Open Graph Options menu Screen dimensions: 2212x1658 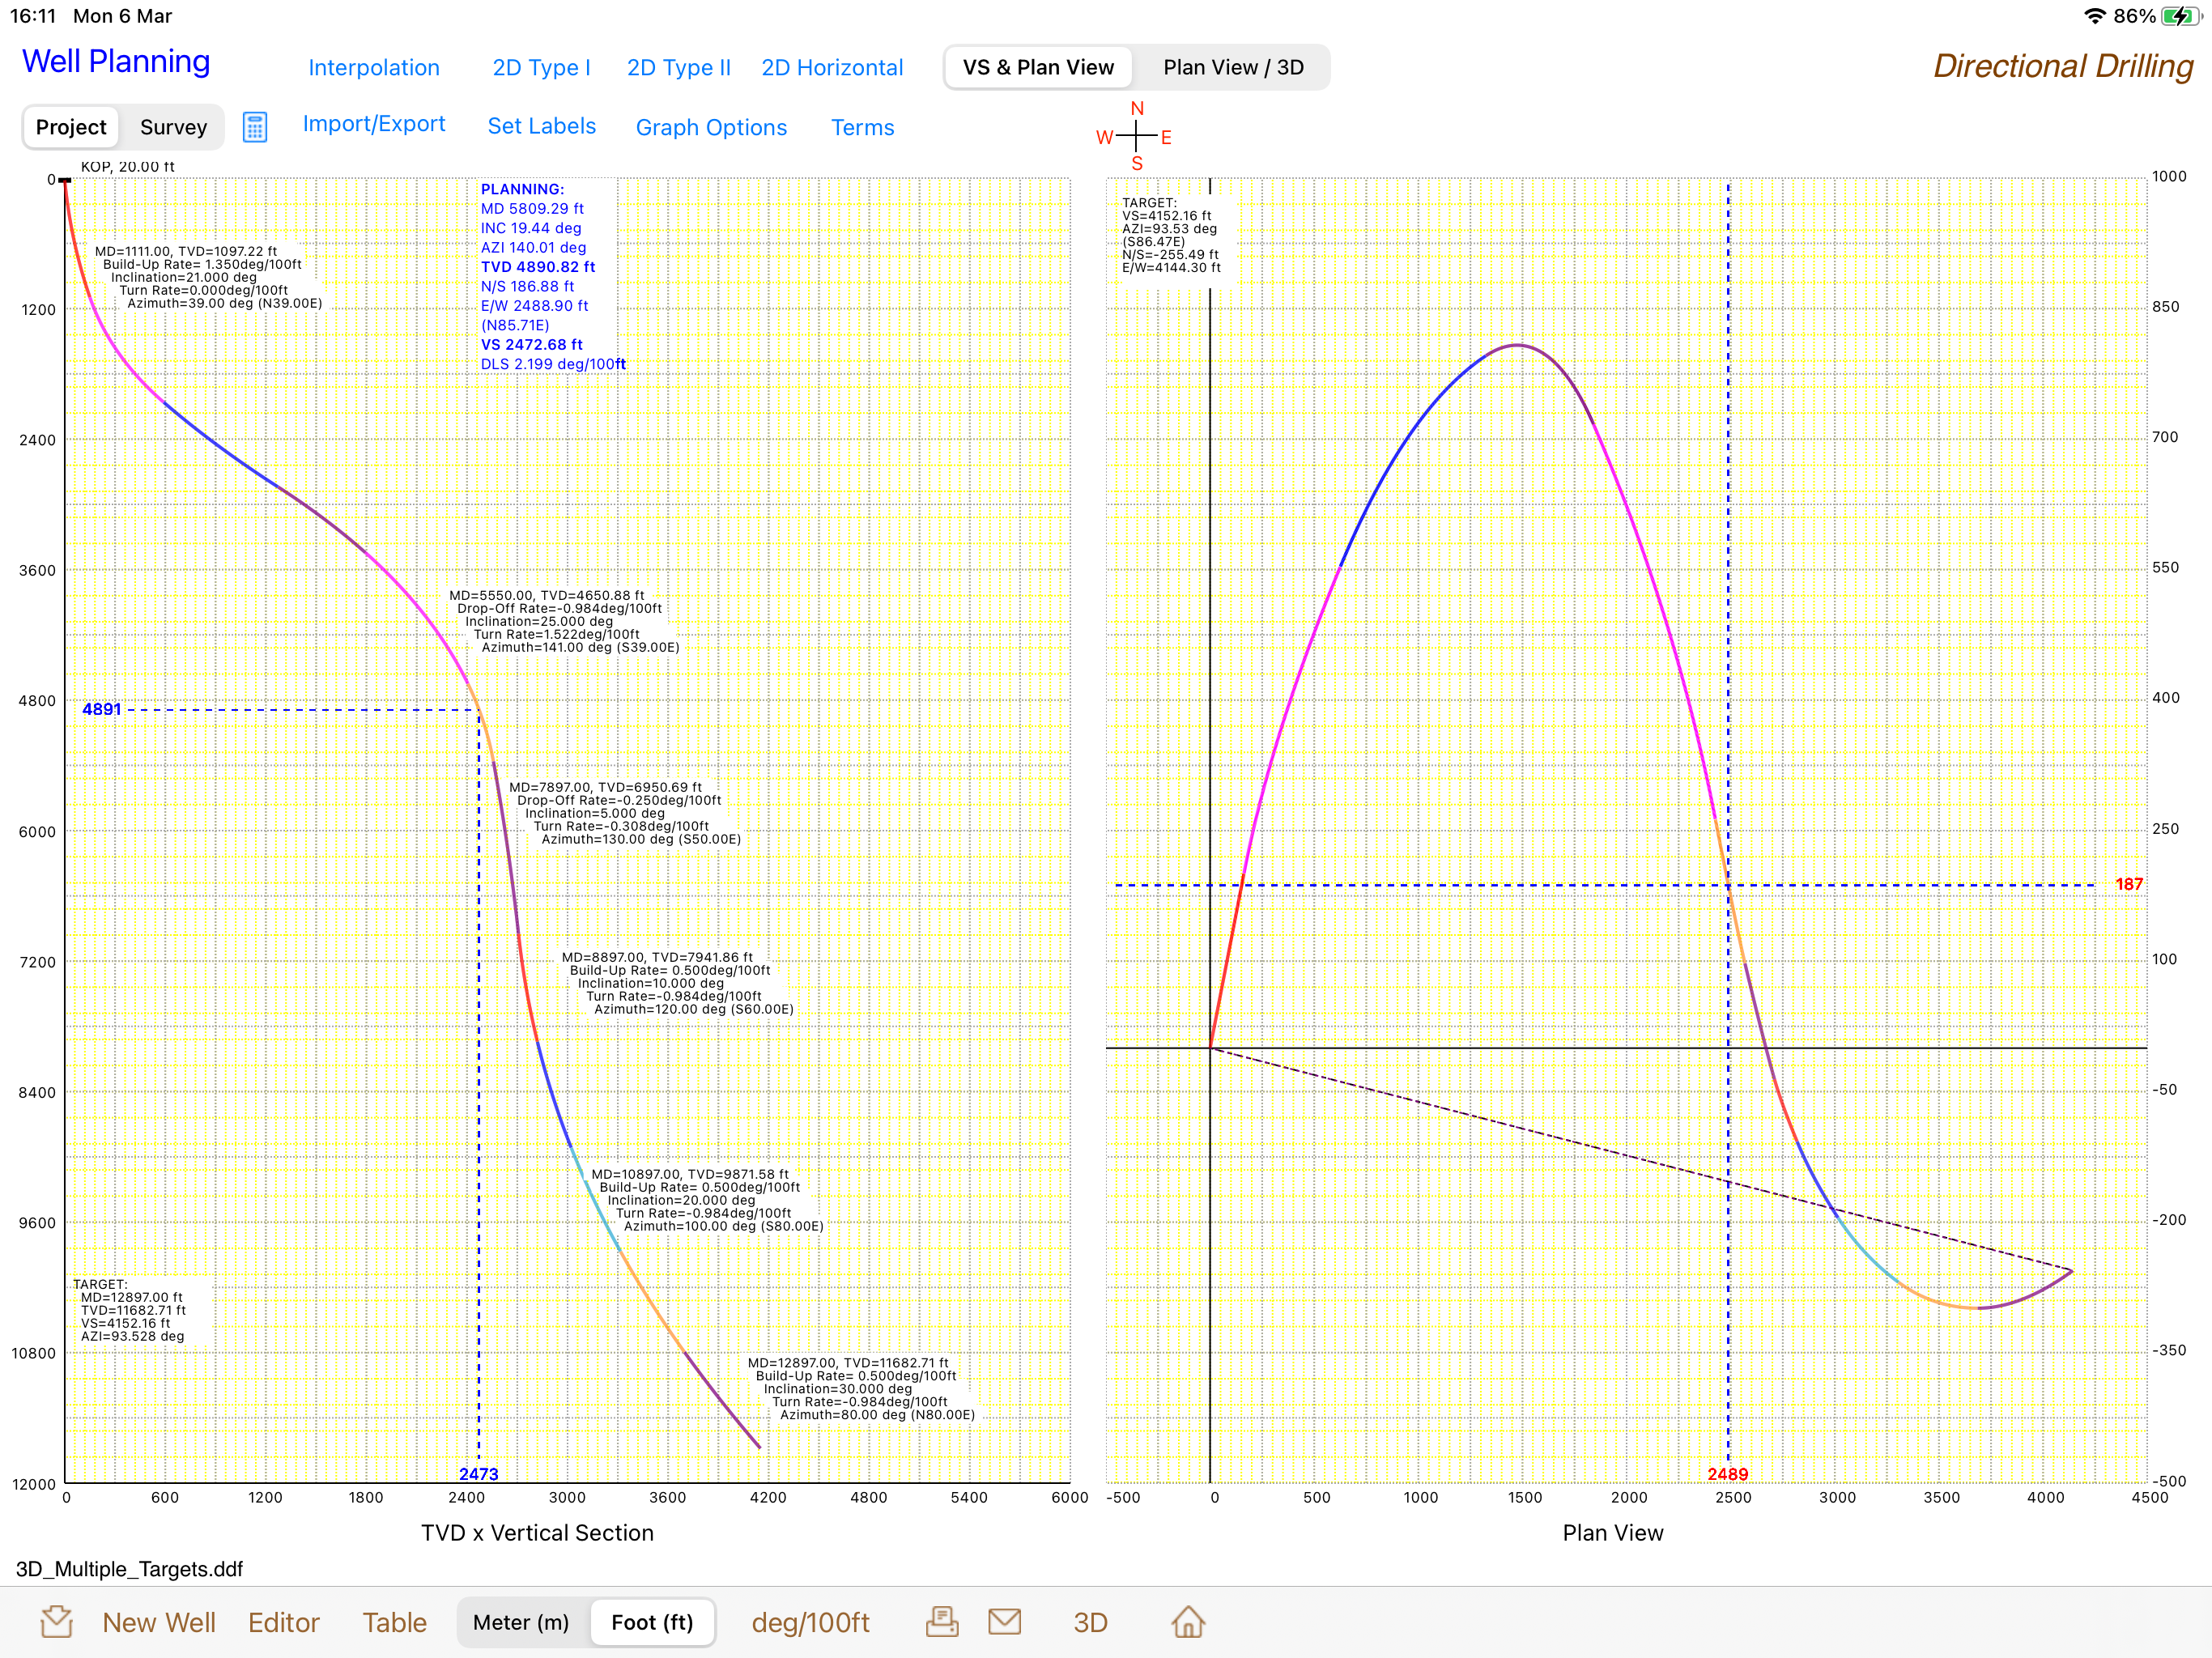(x=711, y=127)
